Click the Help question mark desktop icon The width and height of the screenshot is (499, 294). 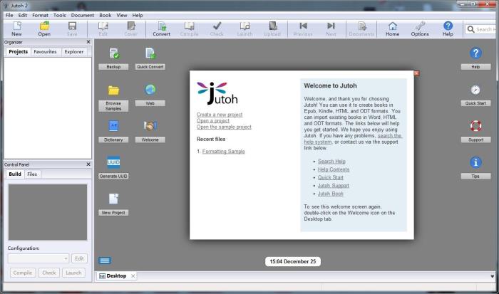point(475,53)
